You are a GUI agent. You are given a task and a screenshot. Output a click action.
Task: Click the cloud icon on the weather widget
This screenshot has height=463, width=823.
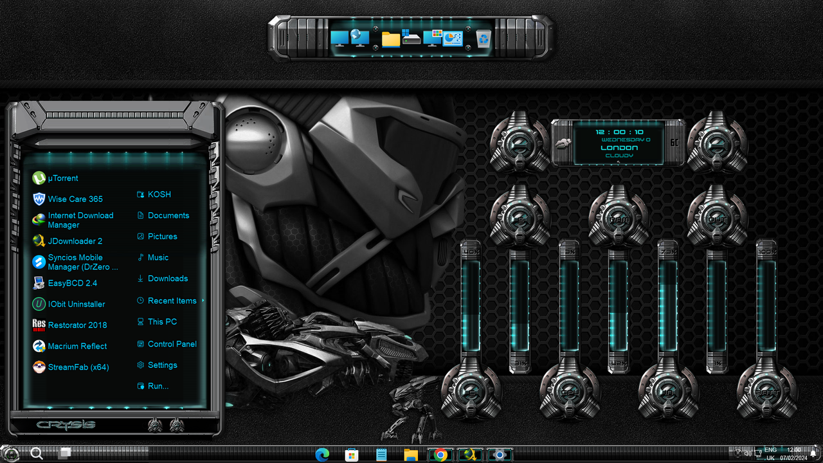564,143
